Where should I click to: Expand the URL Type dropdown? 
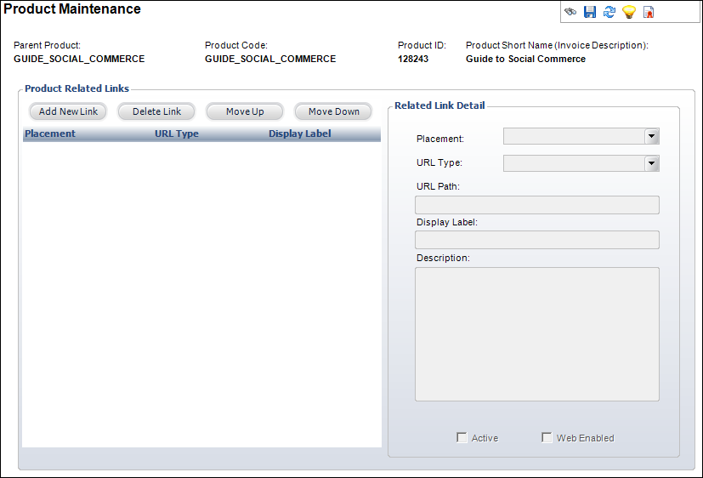[581, 163]
